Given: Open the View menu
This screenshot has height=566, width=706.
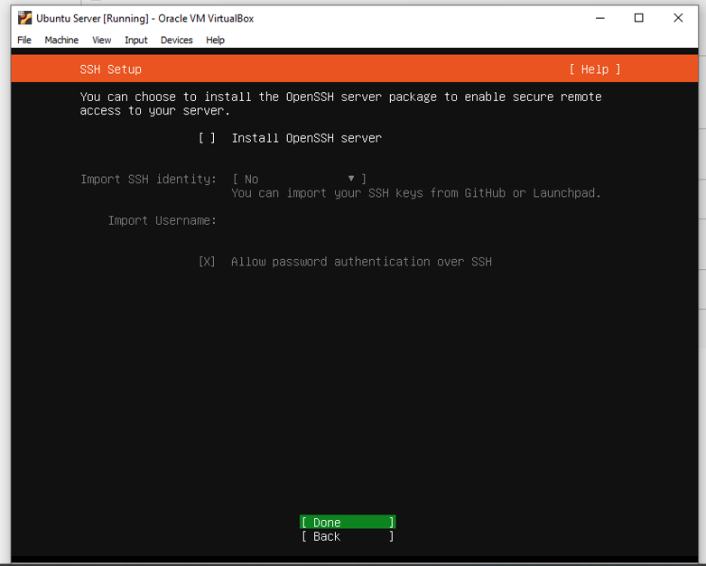Looking at the screenshot, I should click(102, 40).
